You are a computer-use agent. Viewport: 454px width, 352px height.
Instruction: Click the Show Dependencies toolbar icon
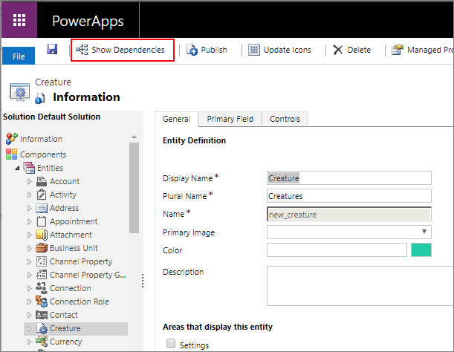[x=82, y=50]
